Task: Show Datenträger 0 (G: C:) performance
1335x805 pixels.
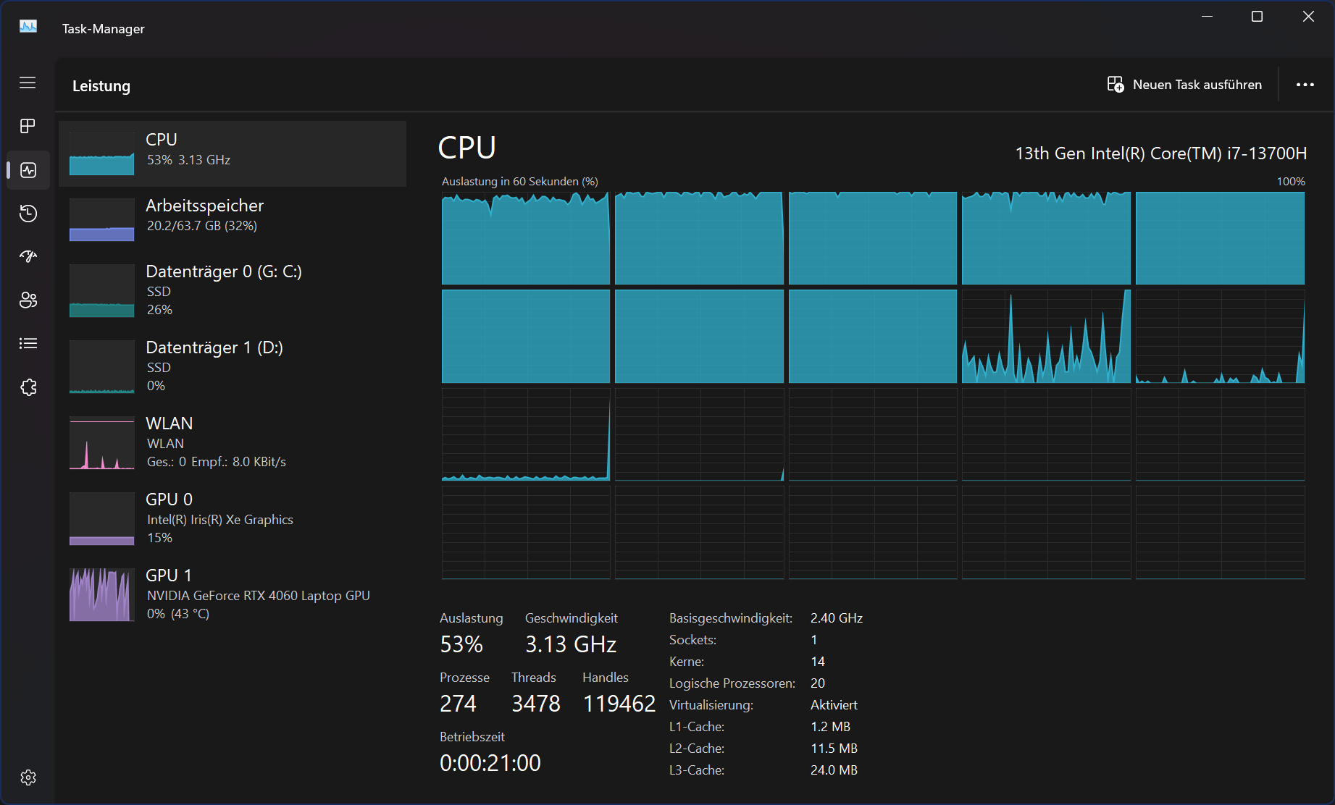Action: pos(232,290)
